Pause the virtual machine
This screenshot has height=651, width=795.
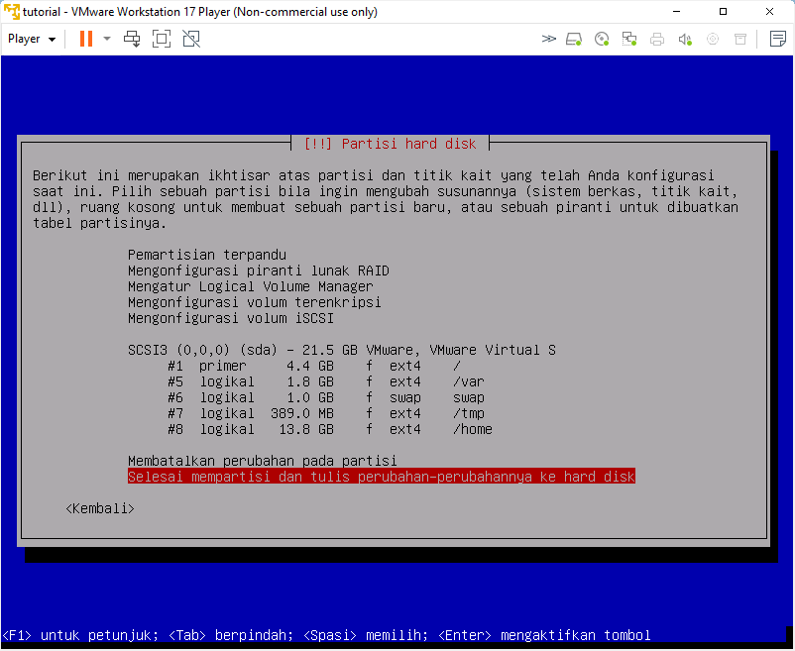coord(86,39)
